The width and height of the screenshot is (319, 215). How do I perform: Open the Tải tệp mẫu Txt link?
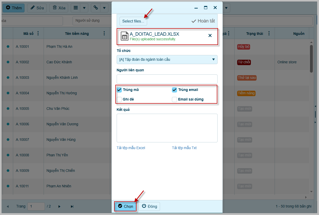click(184, 148)
